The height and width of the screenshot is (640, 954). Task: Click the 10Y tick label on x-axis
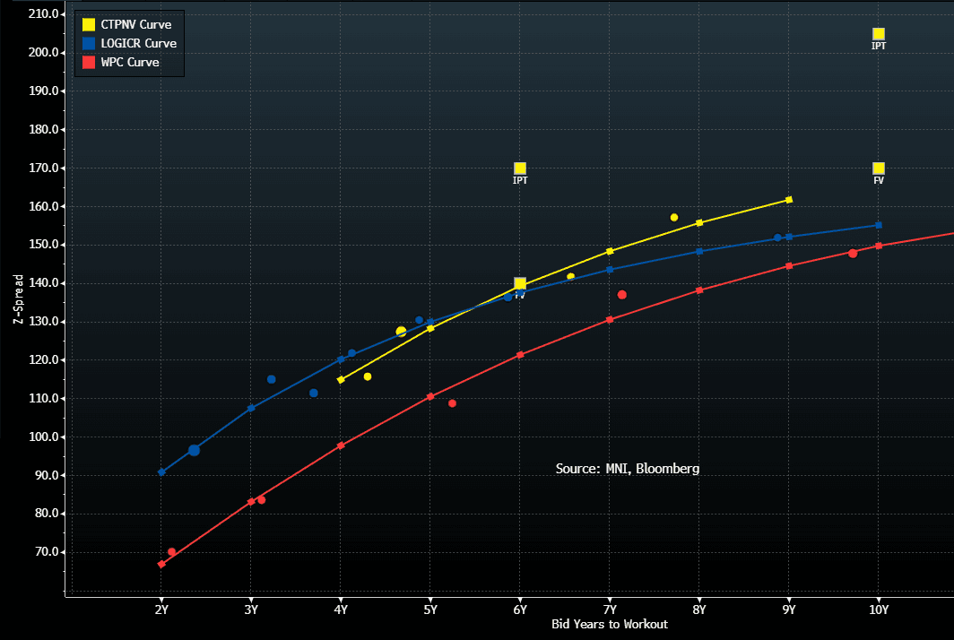[879, 610]
